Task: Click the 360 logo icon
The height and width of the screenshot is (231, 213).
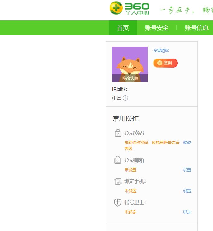Action: point(116,8)
